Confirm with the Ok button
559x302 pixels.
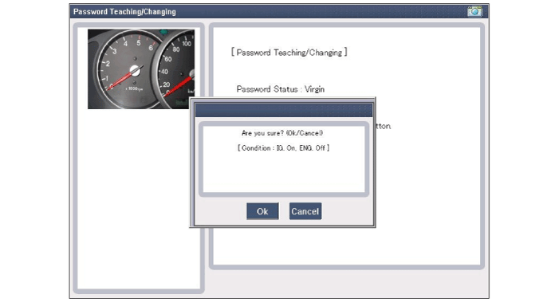(262, 211)
